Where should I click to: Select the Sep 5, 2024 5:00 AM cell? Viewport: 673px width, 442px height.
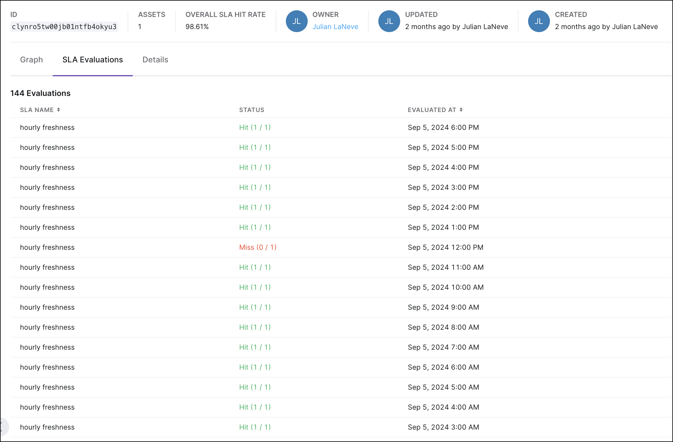click(444, 387)
